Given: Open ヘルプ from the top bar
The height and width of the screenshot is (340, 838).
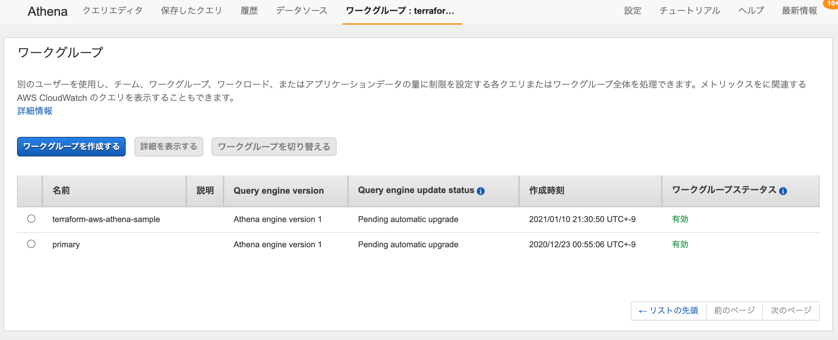Looking at the screenshot, I should (751, 11).
